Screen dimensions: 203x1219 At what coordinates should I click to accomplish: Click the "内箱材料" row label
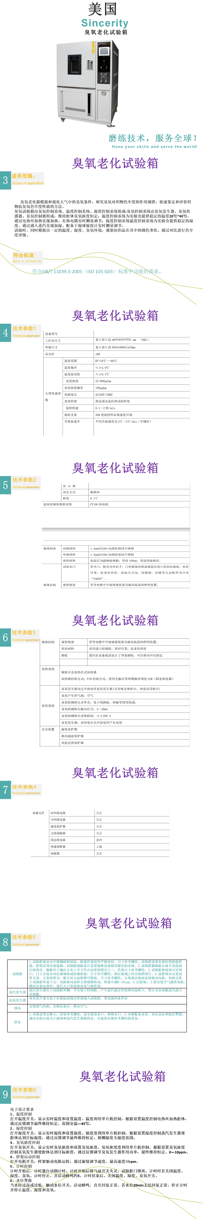69,549
